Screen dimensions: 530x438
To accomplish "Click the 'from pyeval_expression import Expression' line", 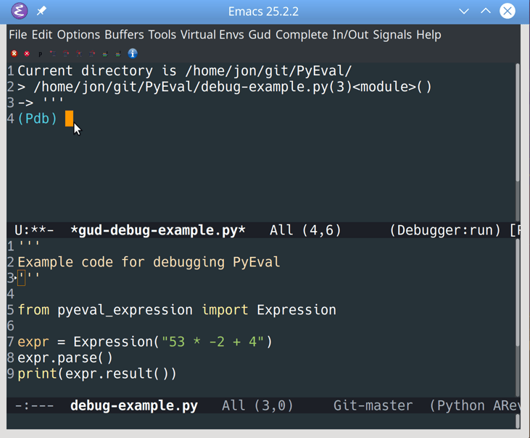I will point(177,310).
